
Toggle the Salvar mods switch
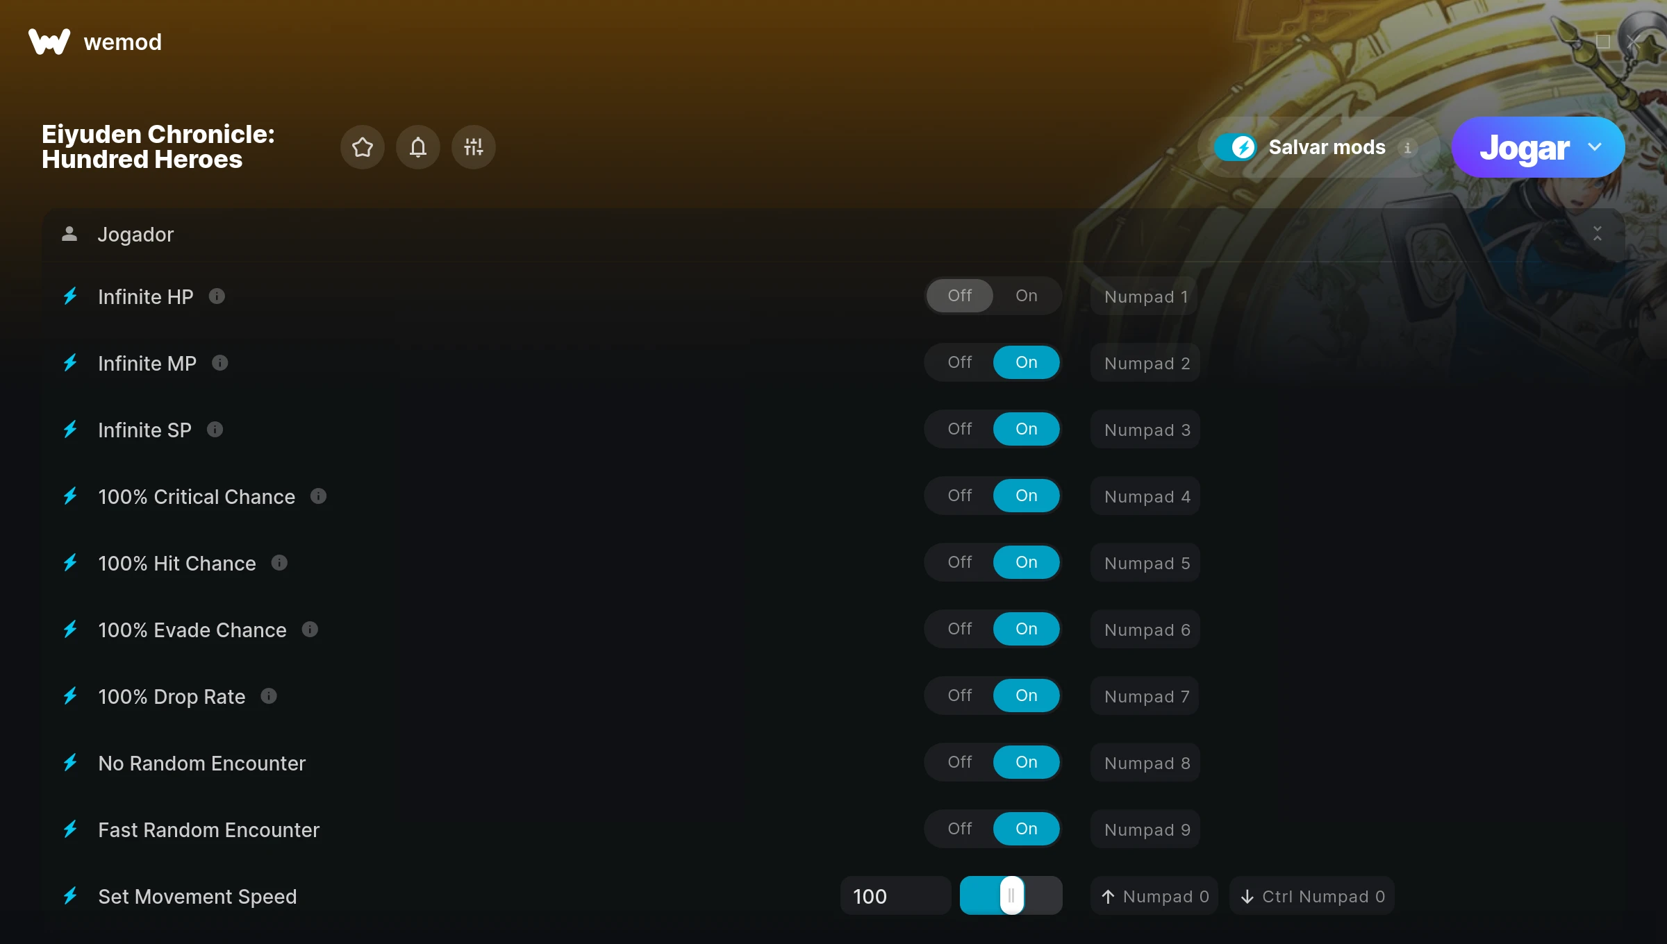tap(1236, 147)
